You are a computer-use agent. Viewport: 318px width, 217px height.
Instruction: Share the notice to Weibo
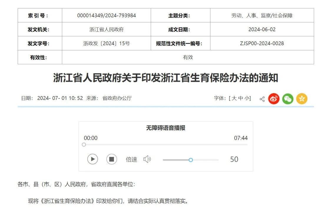(274, 99)
